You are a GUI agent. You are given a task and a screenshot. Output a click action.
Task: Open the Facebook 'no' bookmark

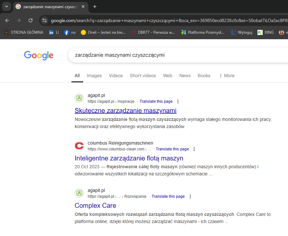coord(70,32)
